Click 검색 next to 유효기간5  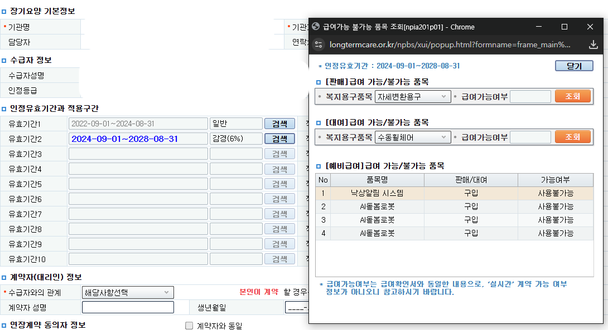[x=279, y=184]
